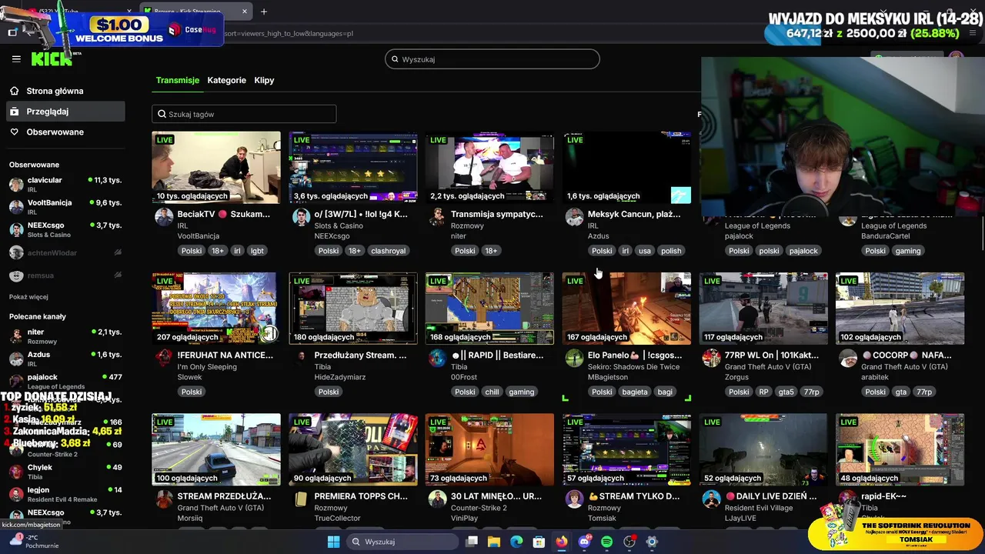Switch to the Kategorie tab
This screenshot has width=985, height=554.
pos(227,80)
